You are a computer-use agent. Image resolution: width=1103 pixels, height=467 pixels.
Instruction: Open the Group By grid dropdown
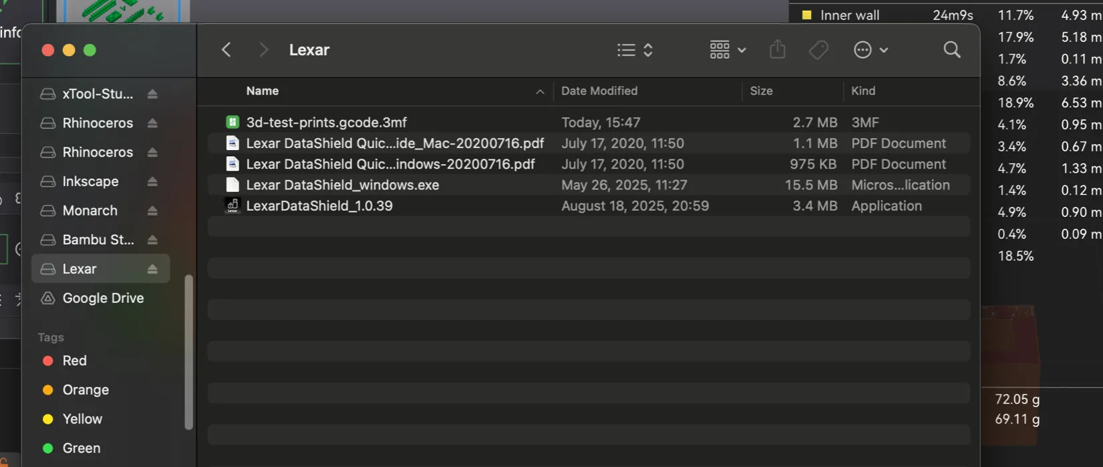(x=728, y=50)
